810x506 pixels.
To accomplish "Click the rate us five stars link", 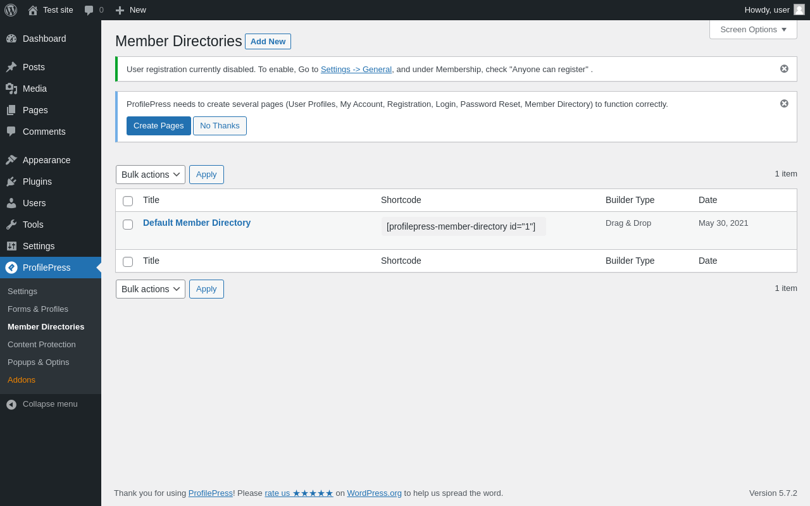I will (x=299, y=493).
